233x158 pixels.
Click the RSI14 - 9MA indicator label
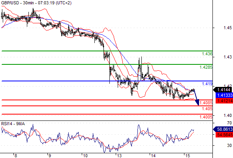click(x=13, y=124)
